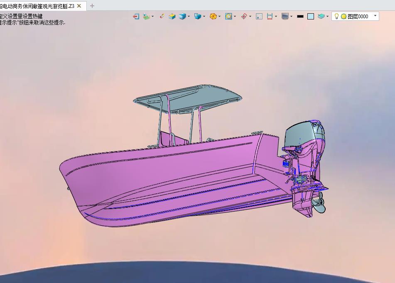
Task: Click the gray monitor display icon
Action: (285, 17)
